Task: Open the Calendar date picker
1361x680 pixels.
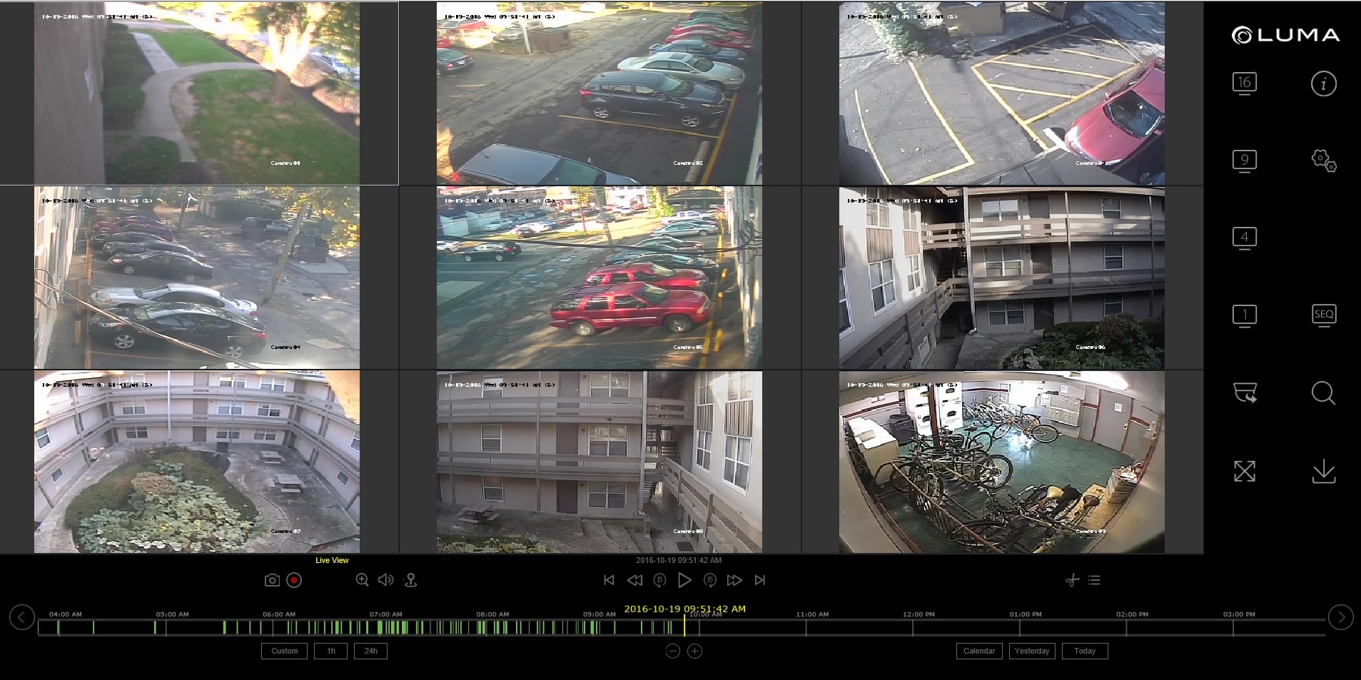Action: point(978,651)
